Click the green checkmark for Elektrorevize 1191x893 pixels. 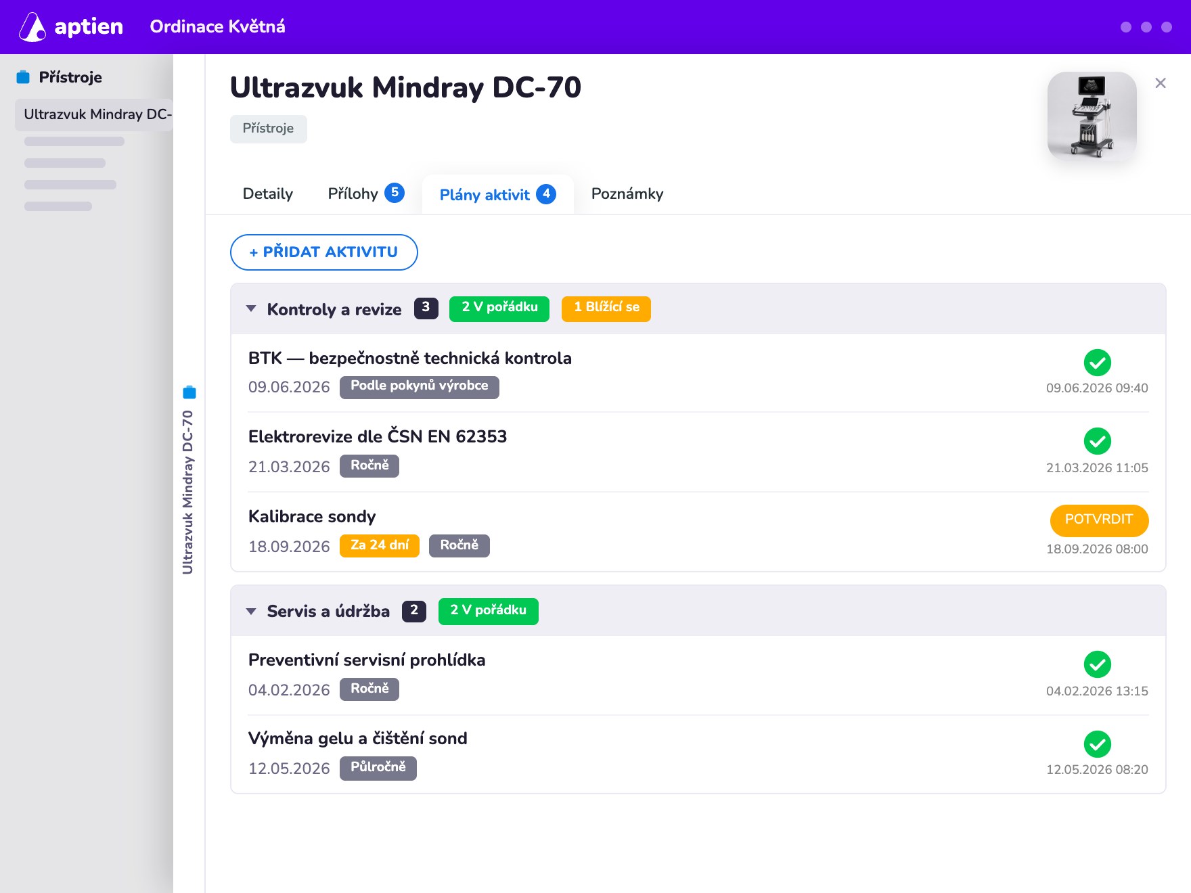click(1098, 441)
